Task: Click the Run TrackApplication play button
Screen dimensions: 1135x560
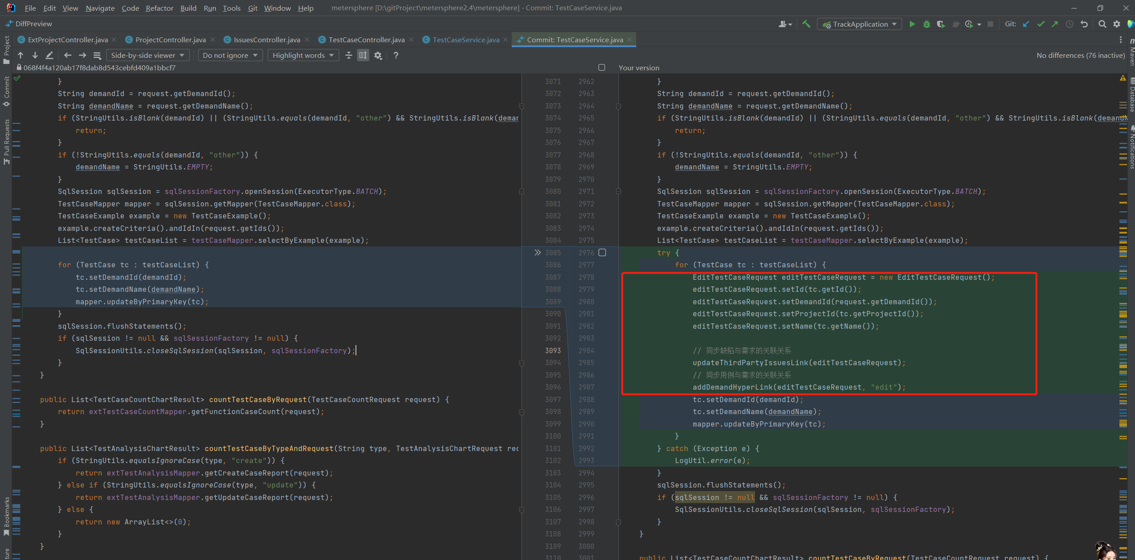Action: 912,24
